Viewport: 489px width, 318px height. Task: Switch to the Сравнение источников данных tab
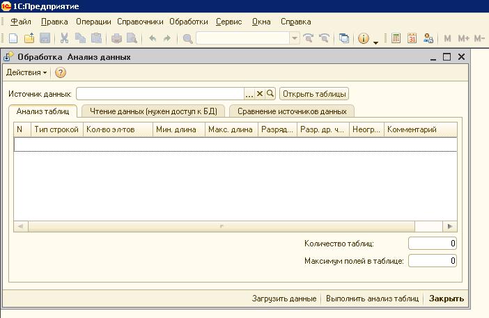291,111
